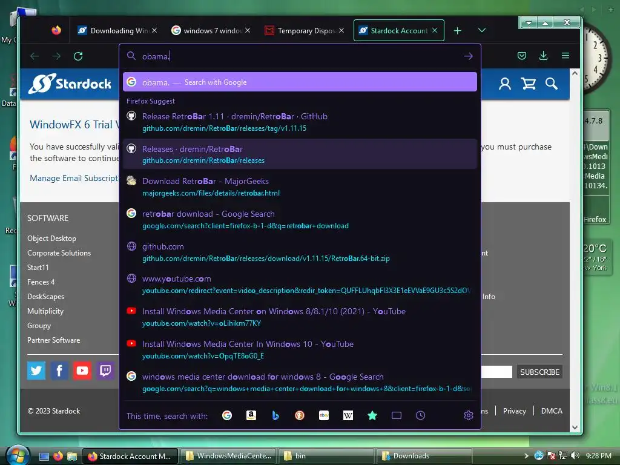Image resolution: width=620 pixels, height=465 pixels.
Task: Search bookmarks with star icon
Action: [x=372, y=415]
